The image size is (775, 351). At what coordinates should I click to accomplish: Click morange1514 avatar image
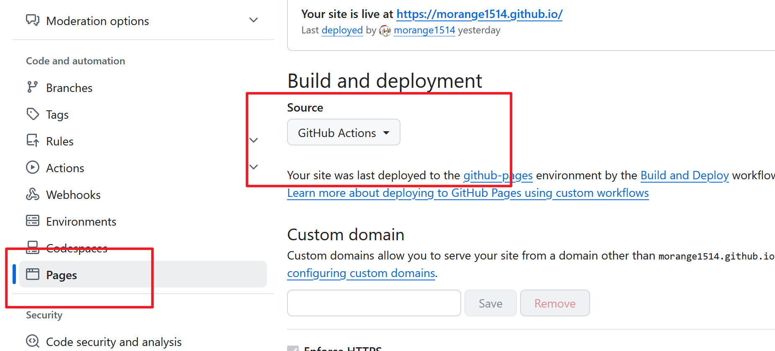tap(385, 31)
